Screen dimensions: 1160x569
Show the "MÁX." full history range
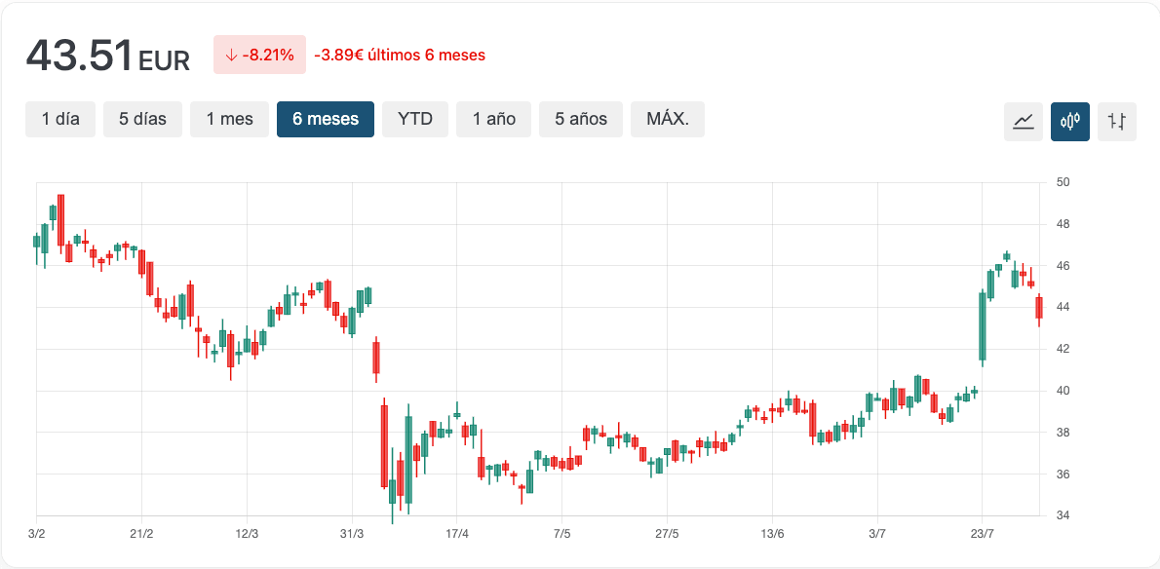(x=668, y=119)
